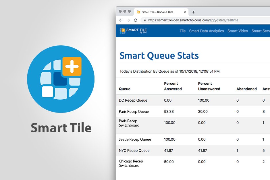Screen dimensions: 270x180
Task: Click the Percent Answered column header
Action: point(173,86)
